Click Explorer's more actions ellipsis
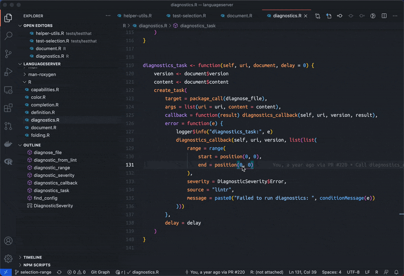The height and width of the screenshot is (276, 404). [x=108, y=16]
